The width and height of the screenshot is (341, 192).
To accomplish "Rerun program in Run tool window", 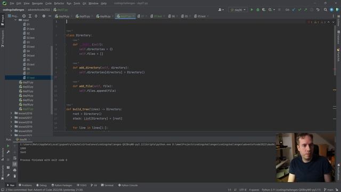I will (8, 146).
